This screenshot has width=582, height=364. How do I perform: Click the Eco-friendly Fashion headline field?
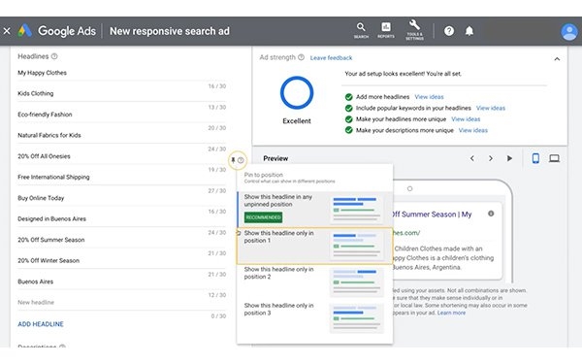122,115
